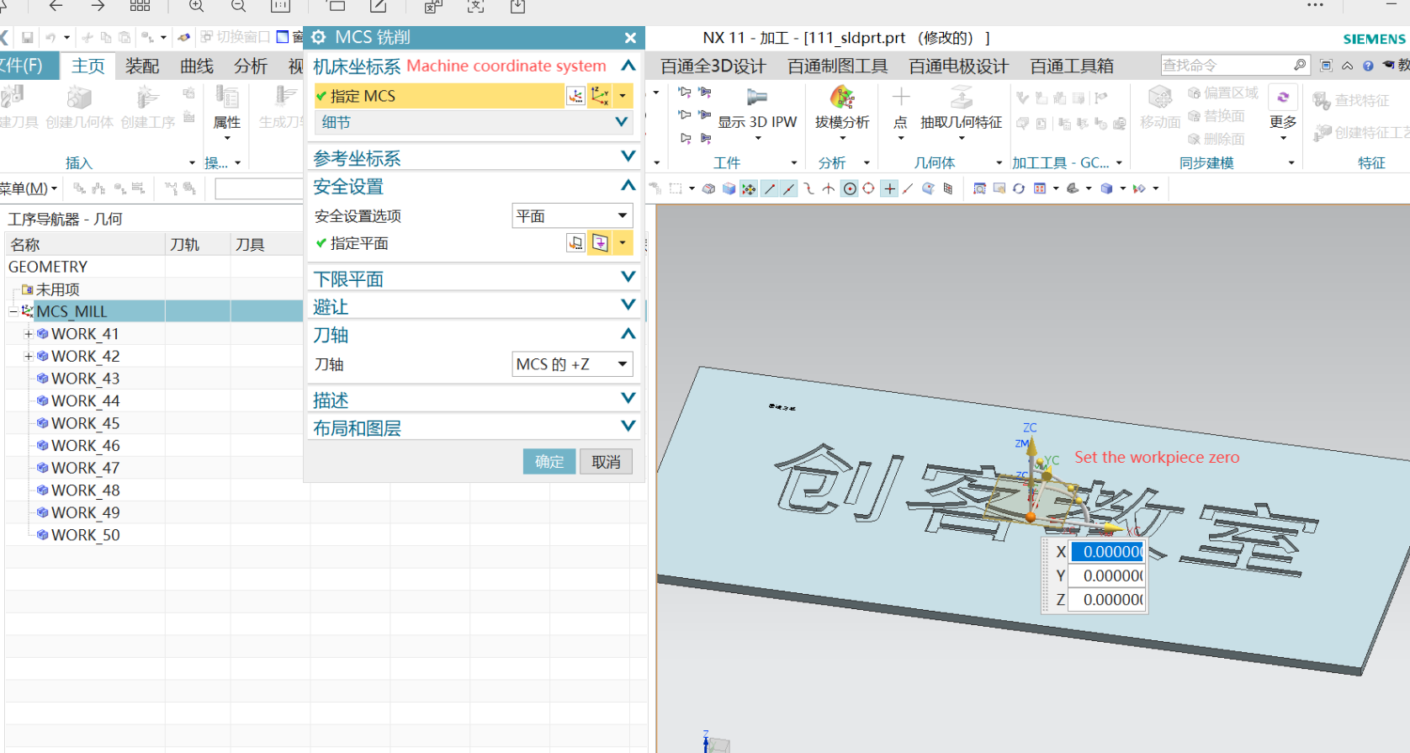Click the 替换面 tool
The width and height of the screenshot is (1410, 753).
pyautogui.click(x=1216, y=116)
